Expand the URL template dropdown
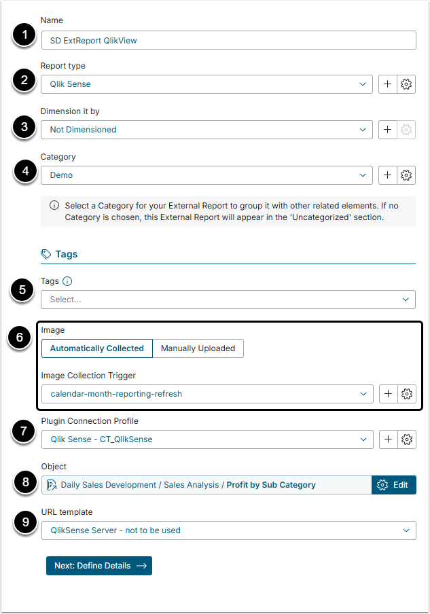The width and height of the screenshot is (430, 614). pyautogui.click(x=228, y=530)
